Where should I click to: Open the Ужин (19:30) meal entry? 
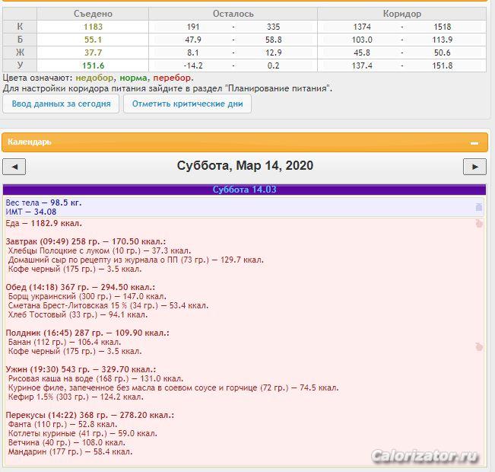pos(81,369)
